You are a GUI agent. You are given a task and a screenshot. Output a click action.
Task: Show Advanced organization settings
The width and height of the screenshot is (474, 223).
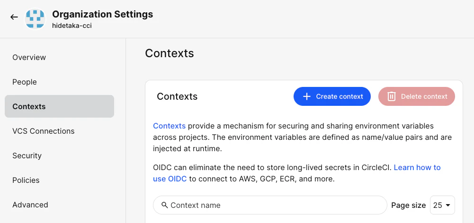30,205
